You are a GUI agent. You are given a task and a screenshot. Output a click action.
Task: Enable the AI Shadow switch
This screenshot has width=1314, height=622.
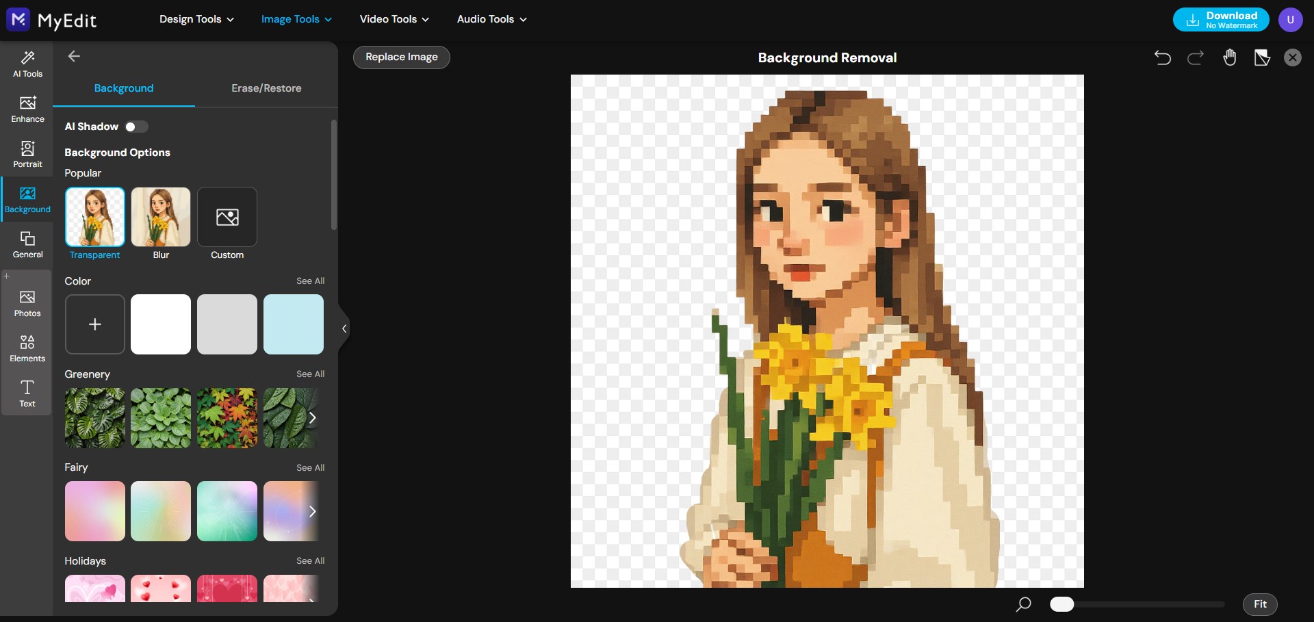[136, 127]
